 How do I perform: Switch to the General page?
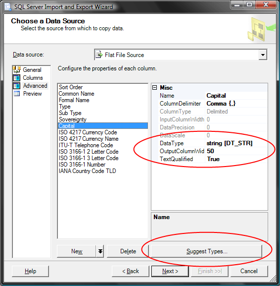[32, 70]
